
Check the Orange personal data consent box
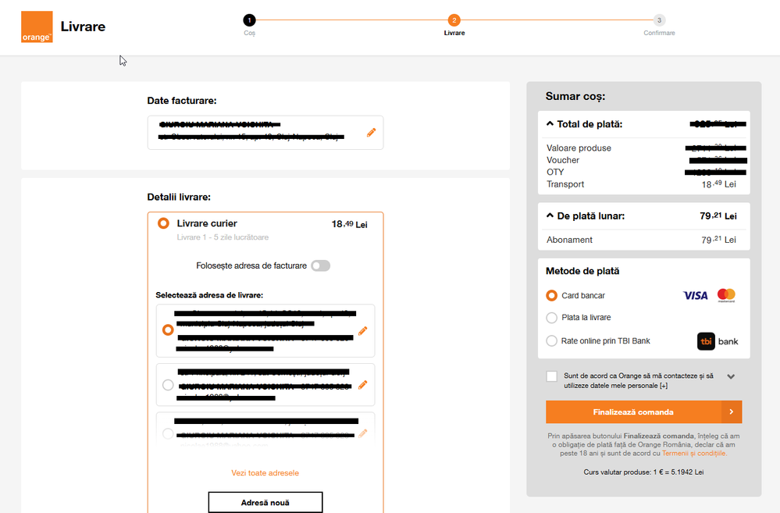tap(552, 376)
